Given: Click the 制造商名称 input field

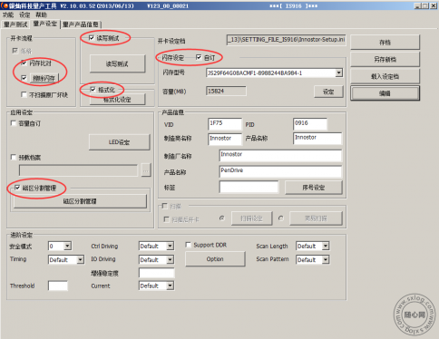Looking at the screenshot, I should coord(225,139).
